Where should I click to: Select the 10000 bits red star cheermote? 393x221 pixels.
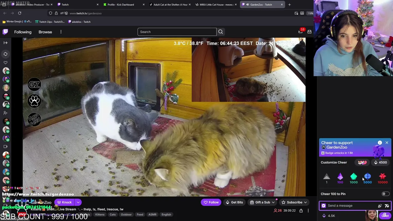(x=383, y=178)
